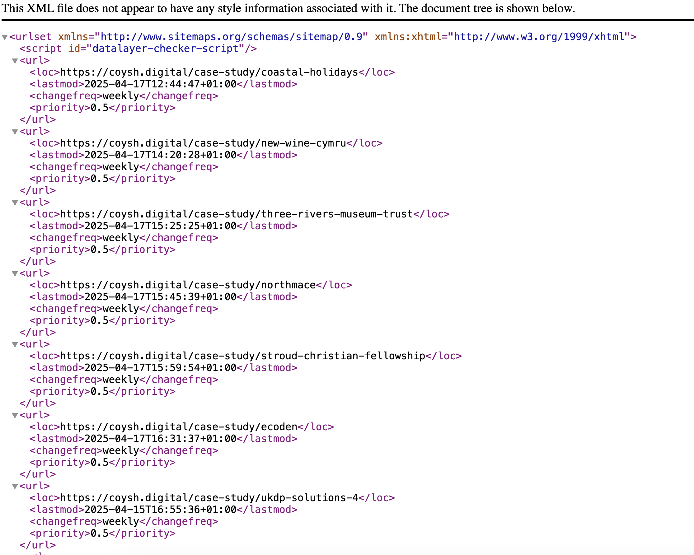Click priority 0.5 under new-wine-cymru
694x555 pixels.
click(x=100, y=179)
